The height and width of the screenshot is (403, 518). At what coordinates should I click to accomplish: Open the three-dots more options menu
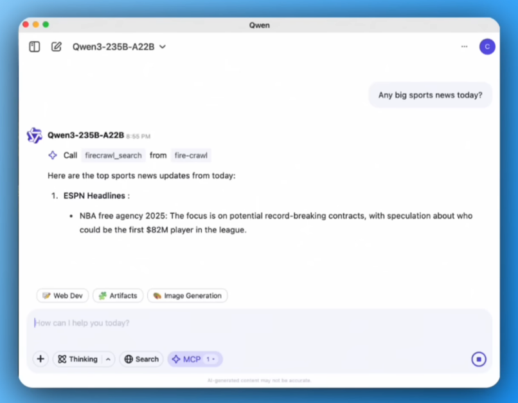464,46
